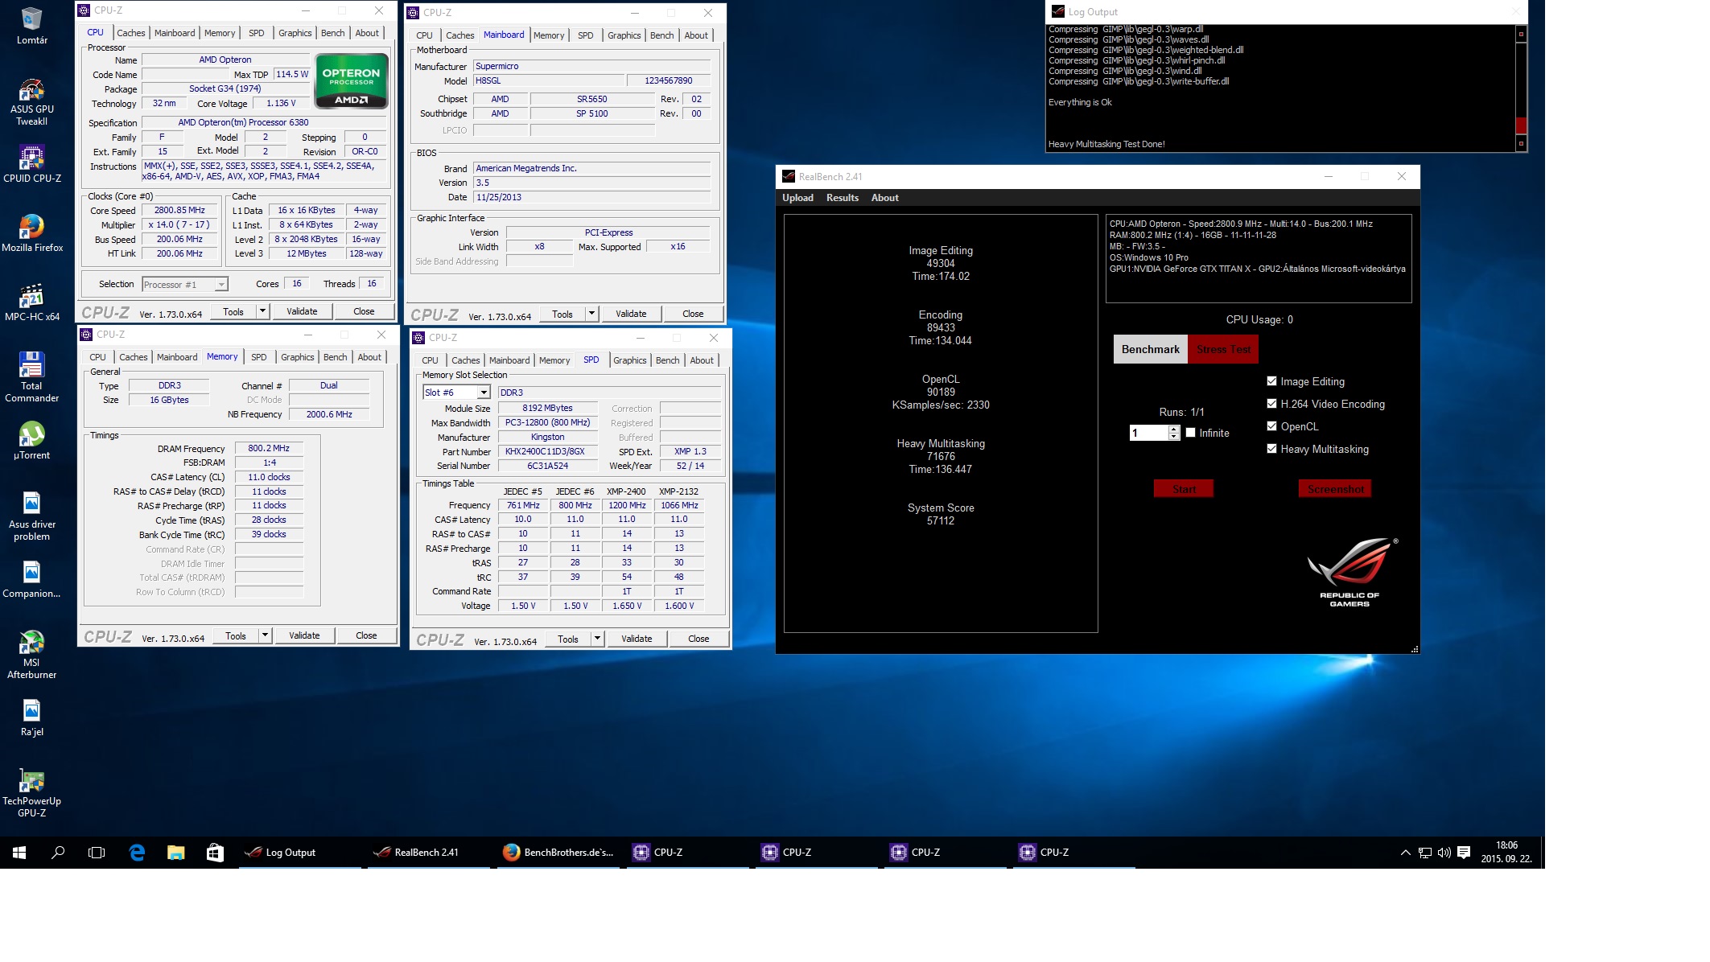Expand Tools dropdown arrow in CPU tab window
1710x962 pixels.
point(262,311)
